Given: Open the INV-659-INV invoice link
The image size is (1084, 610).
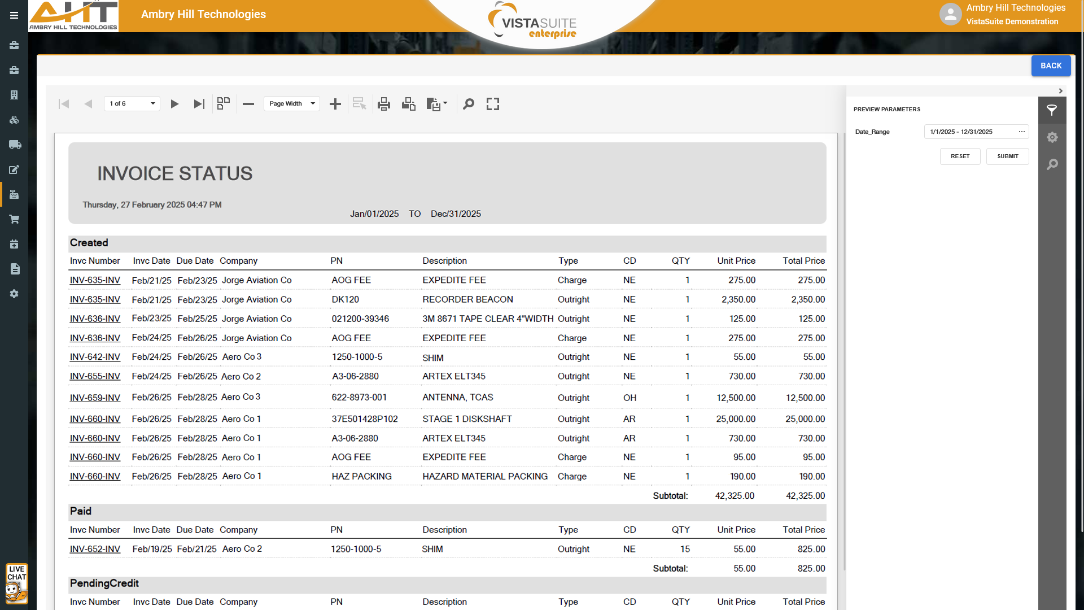Looking at the screenshot, I should 95,398.
